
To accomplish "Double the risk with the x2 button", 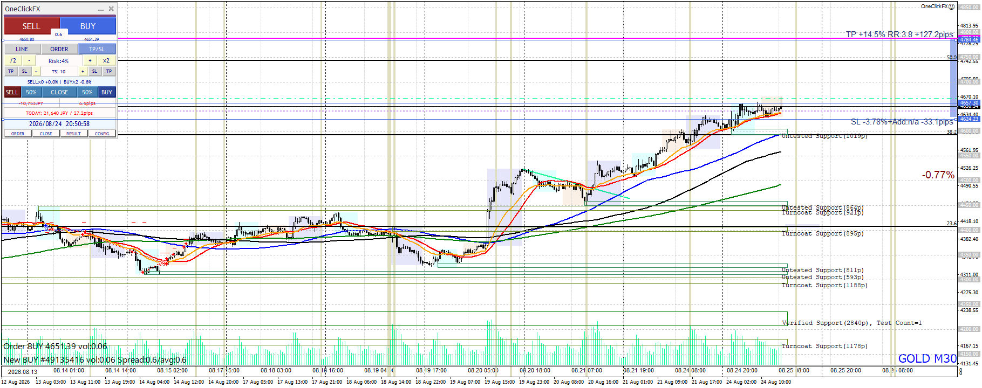I will 106,61.
